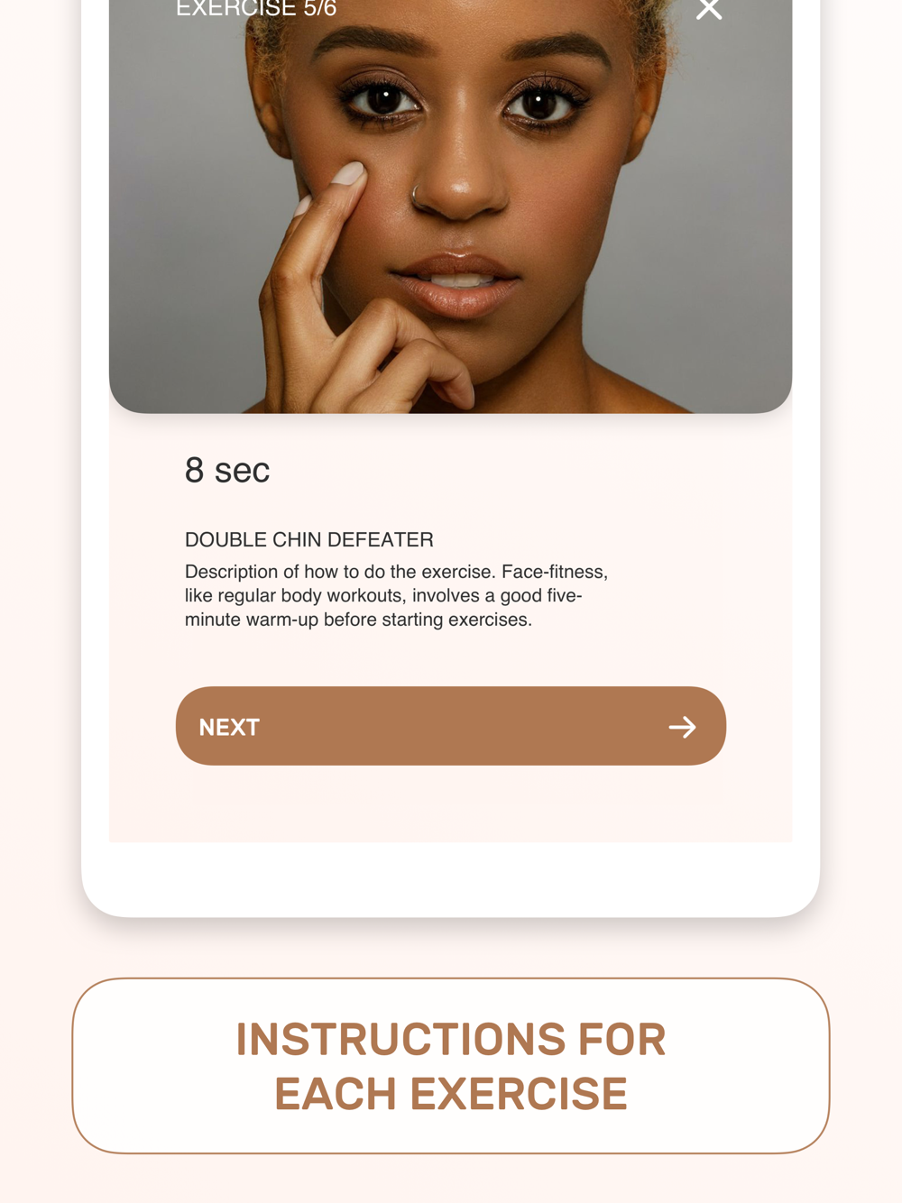Tap the 8 sec countdown timer
Image resolution: width=902 pixels, height=1203 pixels.
coord(227,470)
